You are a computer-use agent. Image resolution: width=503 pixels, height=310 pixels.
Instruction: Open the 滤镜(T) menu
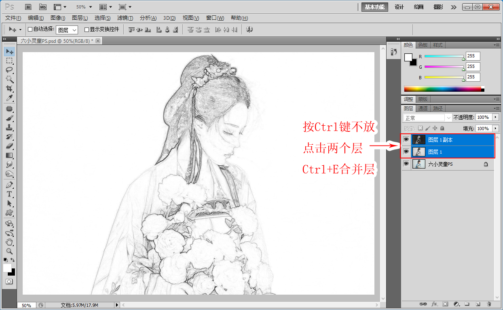coord(125,18)
